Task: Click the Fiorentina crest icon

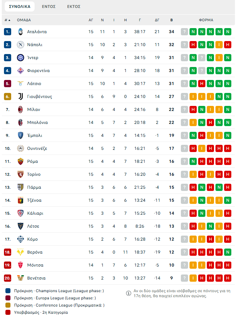Action: 20,71
